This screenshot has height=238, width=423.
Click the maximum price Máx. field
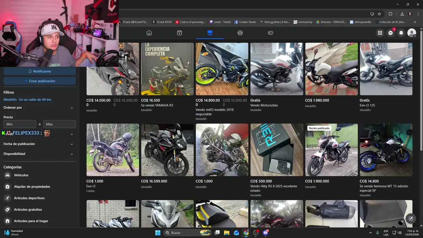tap(59, 124)
